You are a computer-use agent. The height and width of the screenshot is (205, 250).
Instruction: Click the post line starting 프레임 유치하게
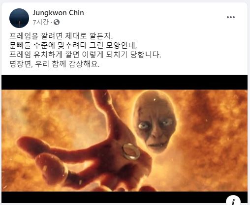pyautogui.click(x=85, y=55)
